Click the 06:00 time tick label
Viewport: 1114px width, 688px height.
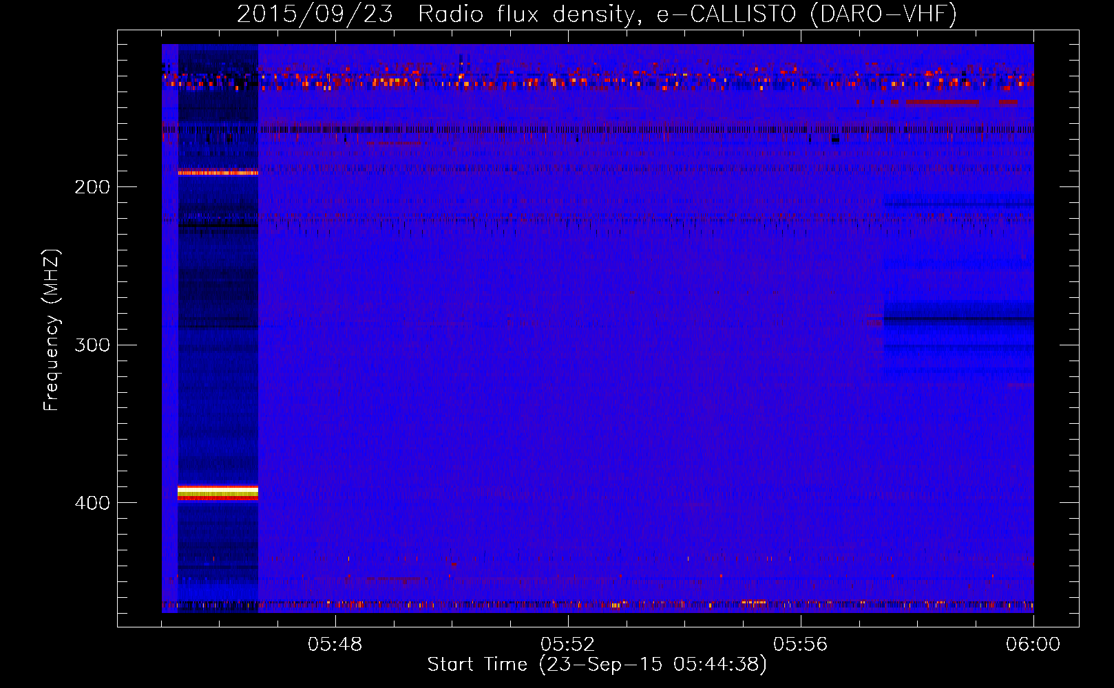pyautogui.click(x=1033, y=645)
